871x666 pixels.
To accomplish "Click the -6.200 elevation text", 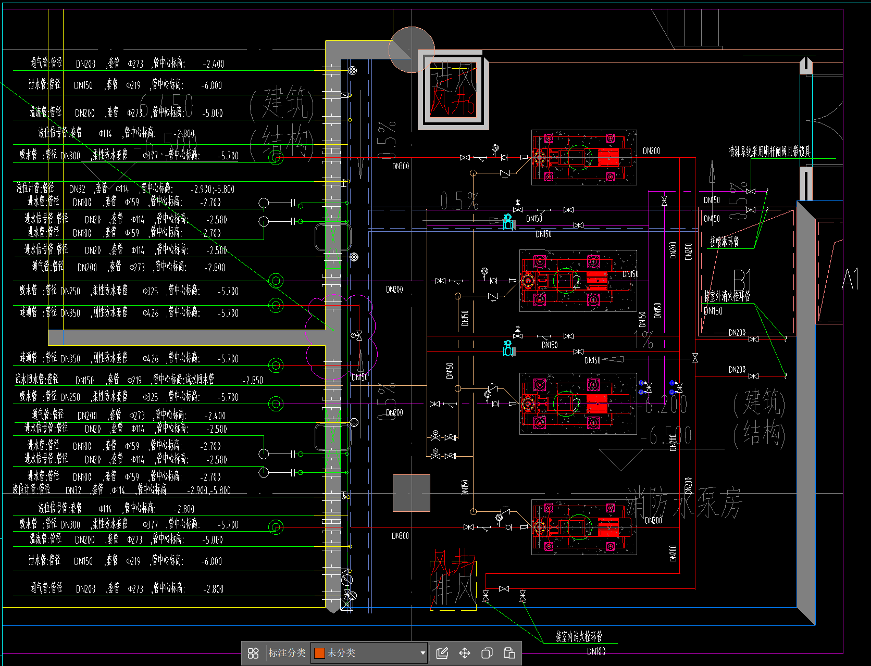I will [x=664, y=404].
